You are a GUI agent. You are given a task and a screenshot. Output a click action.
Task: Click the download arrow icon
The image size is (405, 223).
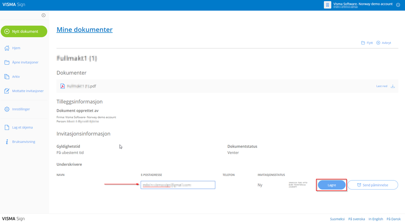coord(392,86)
